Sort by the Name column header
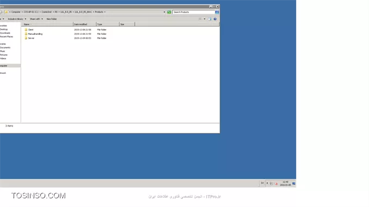This screenshot has height=207, width=369. (x=47, y=24)
